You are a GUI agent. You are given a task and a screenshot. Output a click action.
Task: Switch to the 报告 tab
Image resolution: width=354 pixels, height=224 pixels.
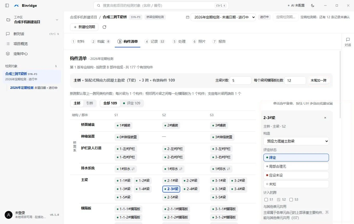[219, 41]
